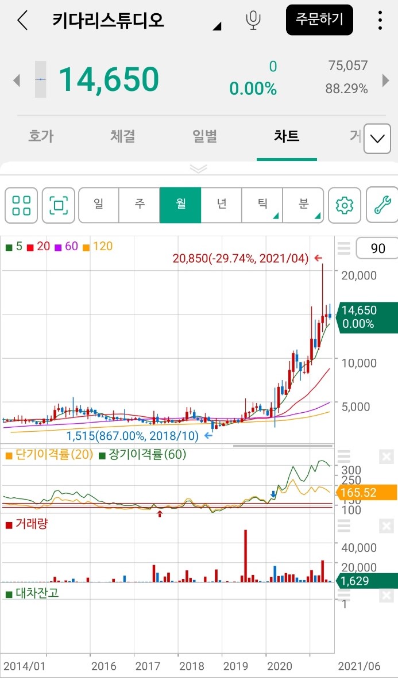The width and height of the screenshot is (398, 679).
Task: Open stock selector dropdown triangle
Action: point(217,26)
